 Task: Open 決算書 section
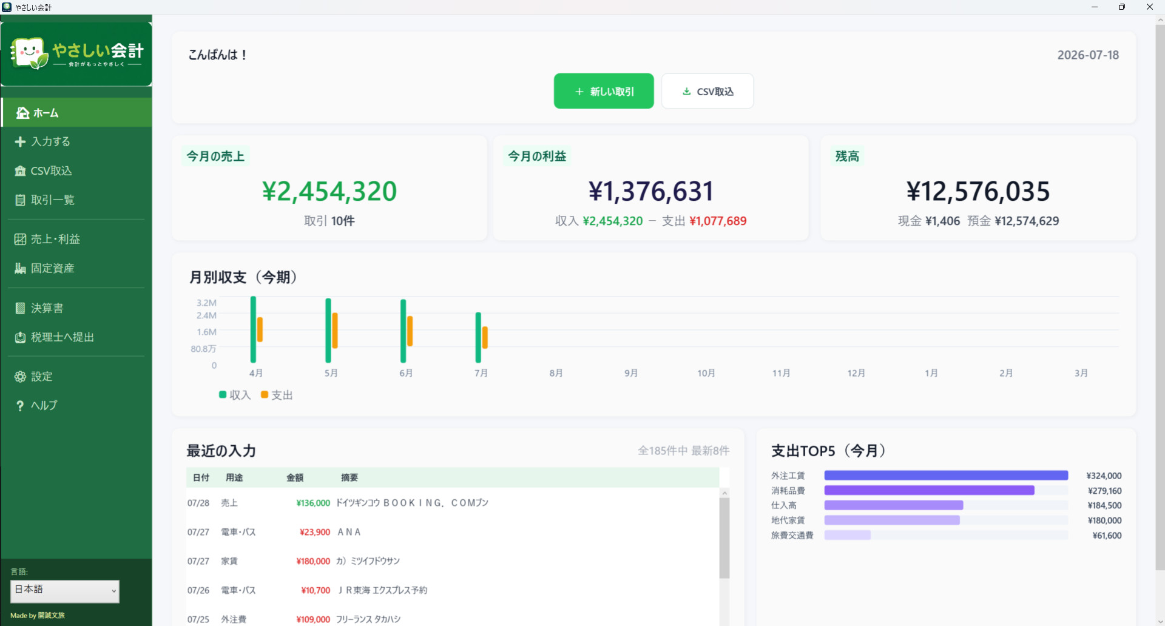(76, 309)
